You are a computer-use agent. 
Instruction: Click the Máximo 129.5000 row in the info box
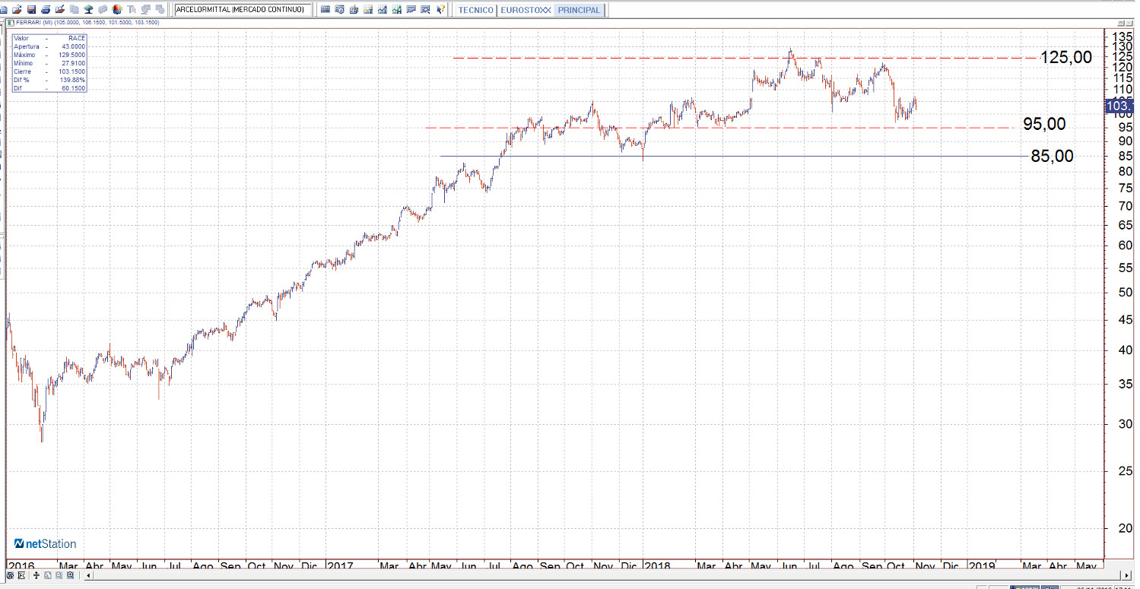pyautogui.click(x=49, y=55)
